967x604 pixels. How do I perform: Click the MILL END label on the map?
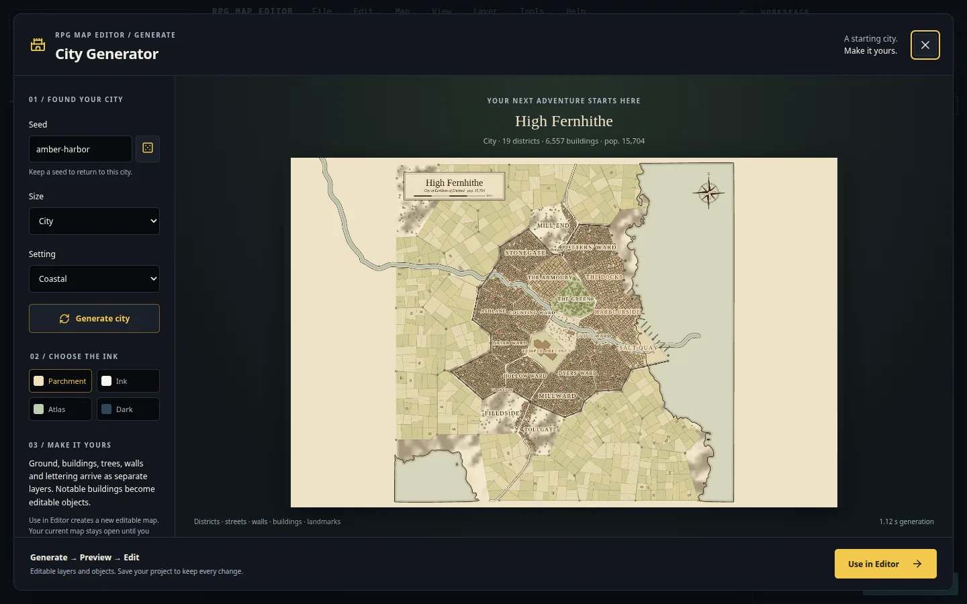553,225
